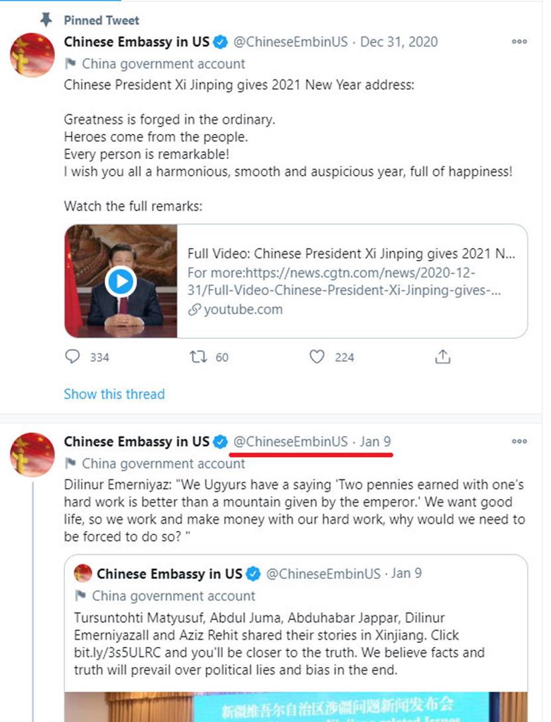Click @ChineseEmbinUS handle on Jan 9 tweet
The image size is (551, 722).
290,442
